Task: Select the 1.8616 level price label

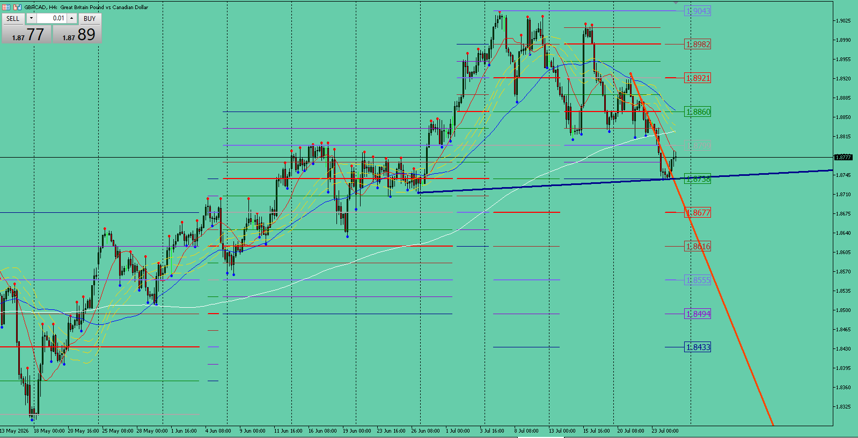Action: click(x=698, y=246)
